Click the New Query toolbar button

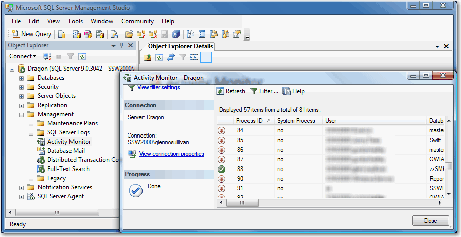coord(31,34)
